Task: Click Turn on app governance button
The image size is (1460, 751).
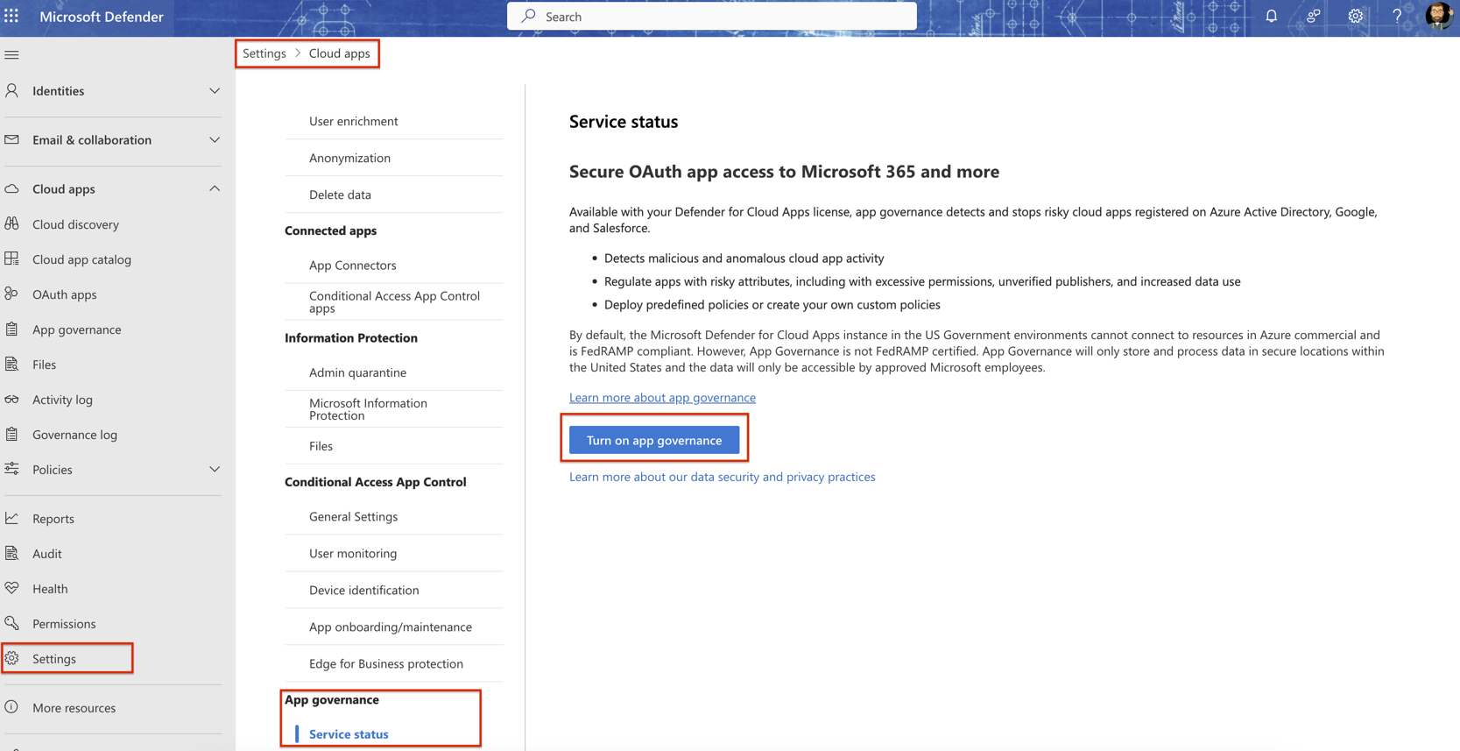Action: point(654,440)
